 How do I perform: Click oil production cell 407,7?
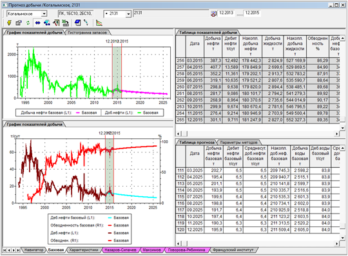[213, 67]
